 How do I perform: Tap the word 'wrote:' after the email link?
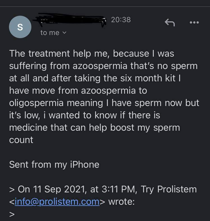(121, 202)
